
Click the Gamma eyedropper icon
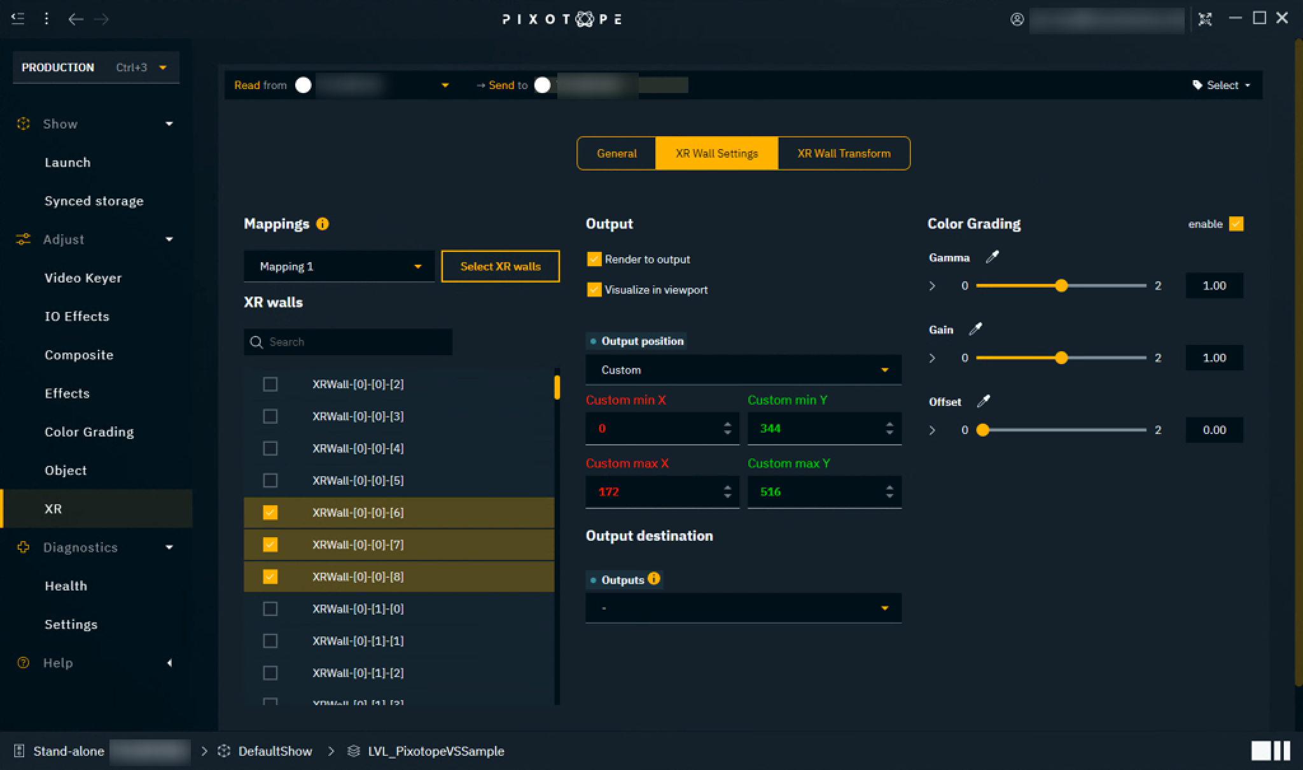[992, 257]
